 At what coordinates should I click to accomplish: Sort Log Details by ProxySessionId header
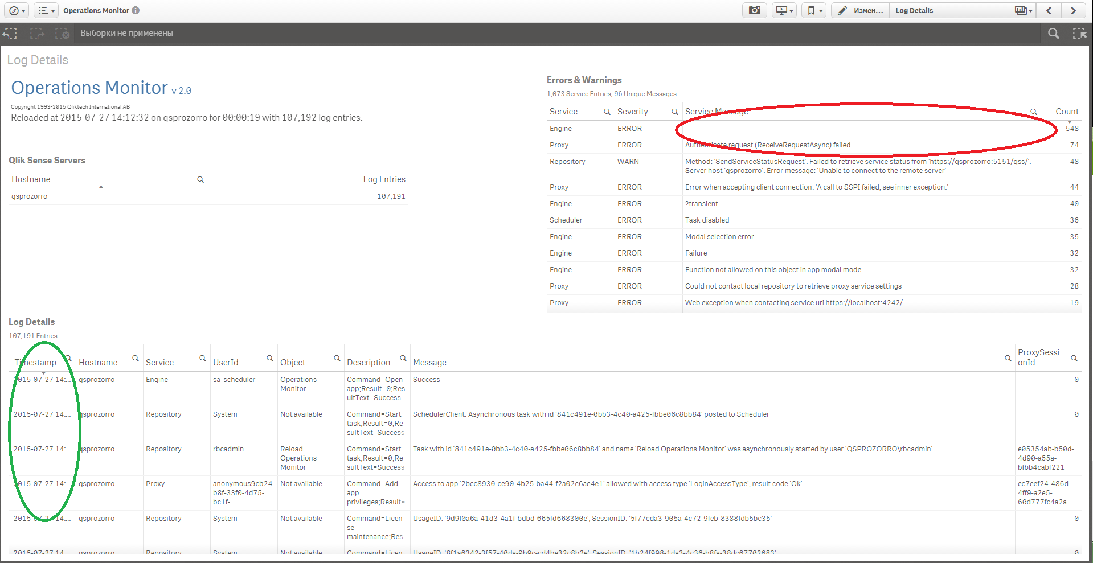coord(1038,357)
